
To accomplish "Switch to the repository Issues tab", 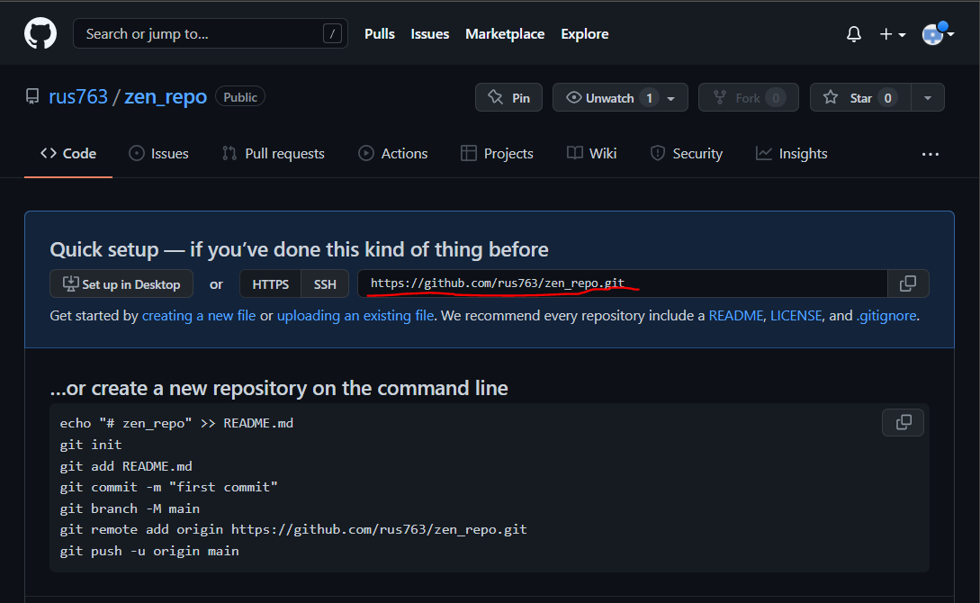I will tap(158, 154).
